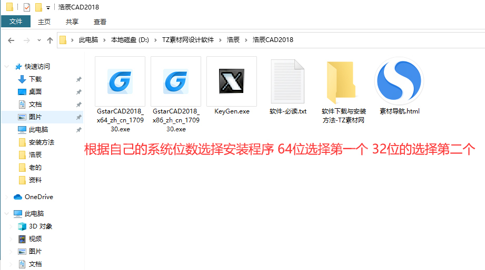The height and width of the screenshot is (270, 485).
Task: Open 安装方法 folder in sidebar
Action: pos(42,142)
